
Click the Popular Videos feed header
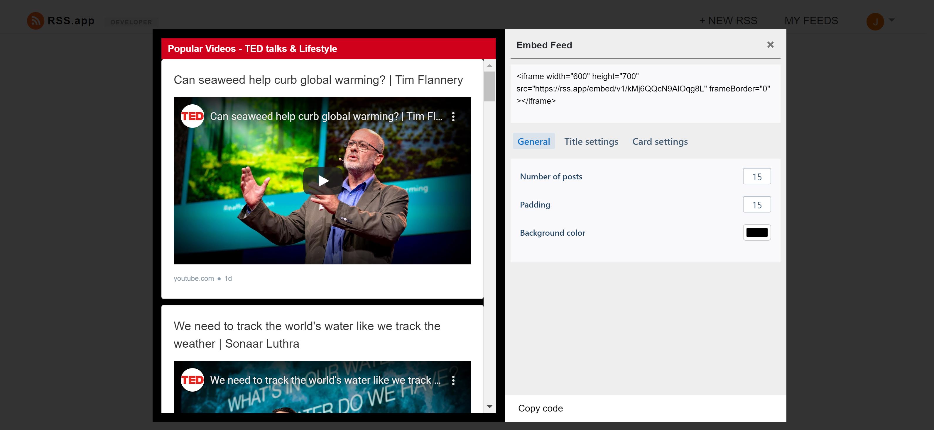click(328, 49)
